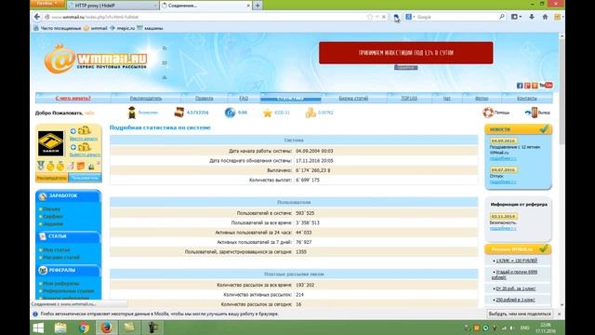The height and width of the screenshot is (335, 595).
Task: Open the '150 рублей' ad link
Action: point(517,261)
